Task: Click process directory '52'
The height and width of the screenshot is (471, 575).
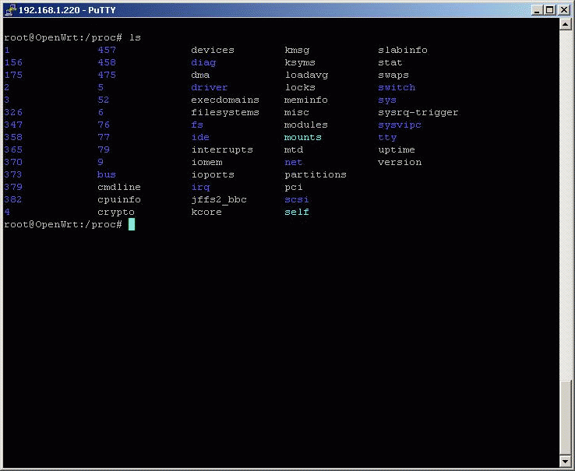Action: [104, 100]
